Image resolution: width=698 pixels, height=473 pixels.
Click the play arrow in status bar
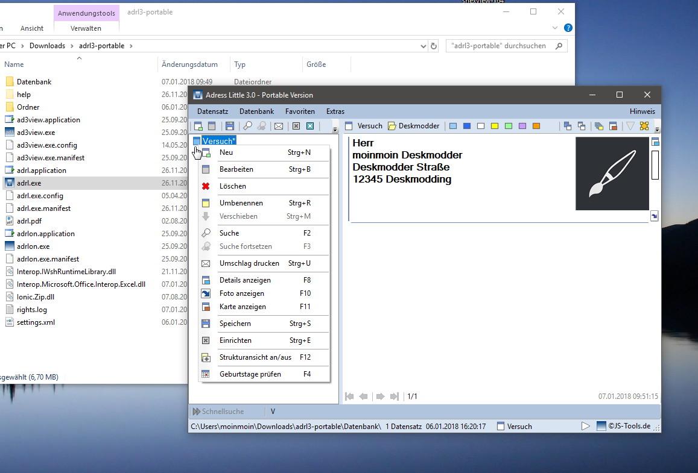click(x=585, y=426)
